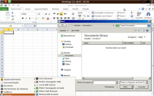
Task: Open the Arquivo file tab
Action: (4, 9)
